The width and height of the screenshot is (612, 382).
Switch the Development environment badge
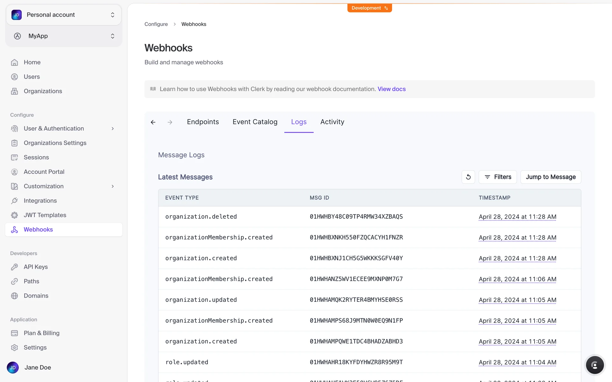point(369,8)
